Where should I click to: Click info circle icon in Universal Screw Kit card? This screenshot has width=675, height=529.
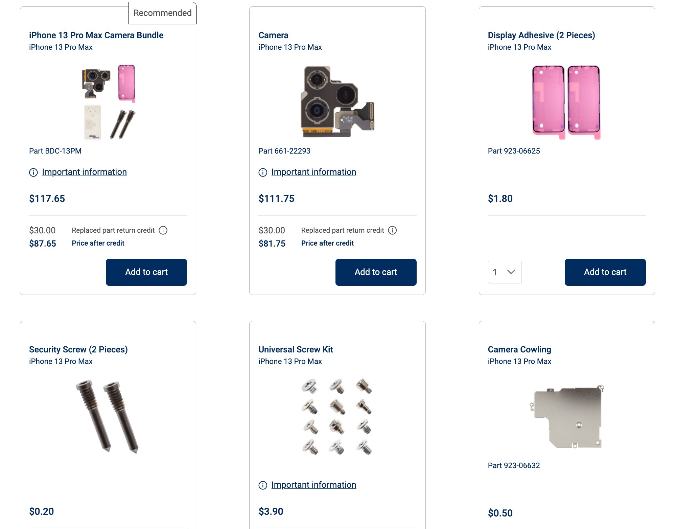[x=263, y=485]
